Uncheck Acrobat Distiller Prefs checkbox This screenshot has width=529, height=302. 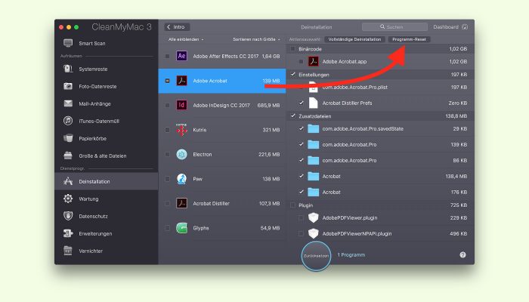click(x=301, y=103)
